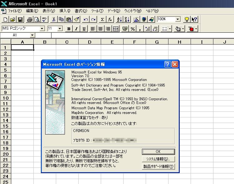Decrease decimal places
The width and height of the screenshot is (234, 184).
click(155, 29)
